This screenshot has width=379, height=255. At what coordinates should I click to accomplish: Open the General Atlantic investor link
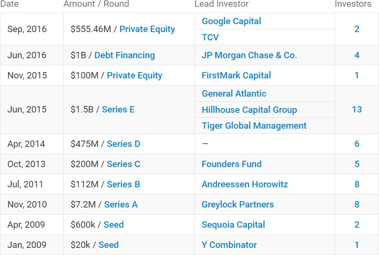tap(234, 93)
